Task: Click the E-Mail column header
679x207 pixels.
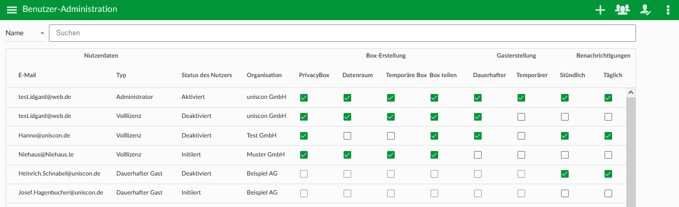Action: [x=27, y=75]
